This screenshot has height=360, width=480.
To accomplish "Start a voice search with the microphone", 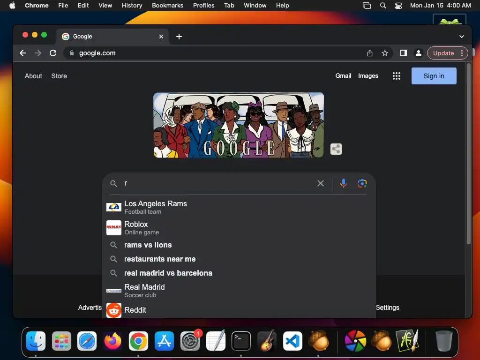I will [x=344, y=183].
